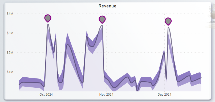Click the Revenue chart title

point(107,6)
